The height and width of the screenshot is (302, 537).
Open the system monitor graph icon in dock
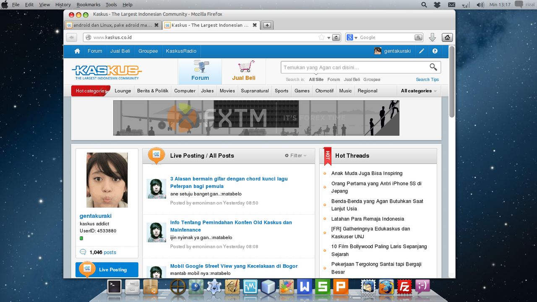(x=250, y=287)
